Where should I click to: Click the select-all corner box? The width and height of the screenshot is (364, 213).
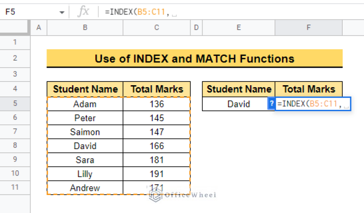[15, 27]
